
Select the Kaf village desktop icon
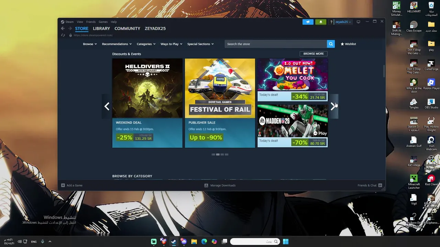[x=414, y=161]
